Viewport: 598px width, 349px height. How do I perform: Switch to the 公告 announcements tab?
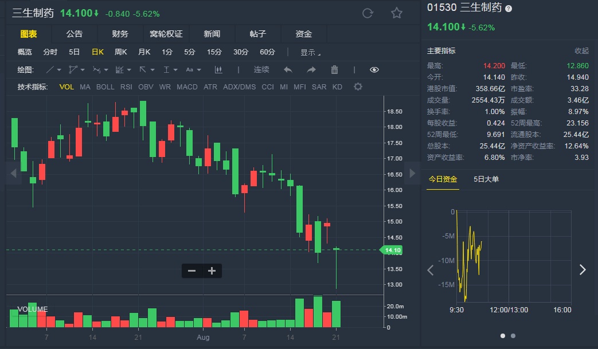[74, 34]
